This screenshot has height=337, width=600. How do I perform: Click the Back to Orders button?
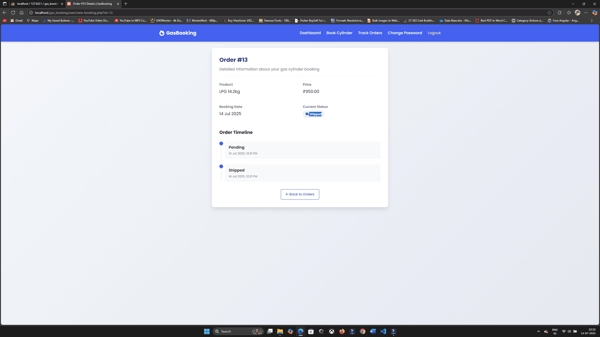point(300,194)
